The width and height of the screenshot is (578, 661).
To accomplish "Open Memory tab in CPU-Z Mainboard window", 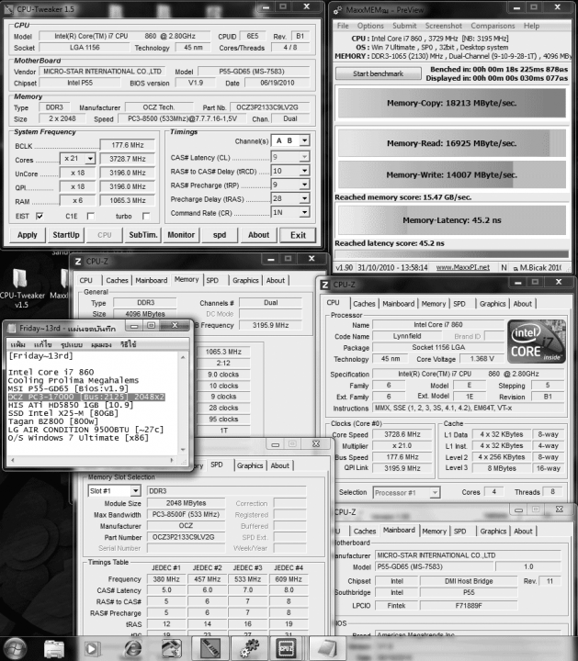I will click(434, 532).
